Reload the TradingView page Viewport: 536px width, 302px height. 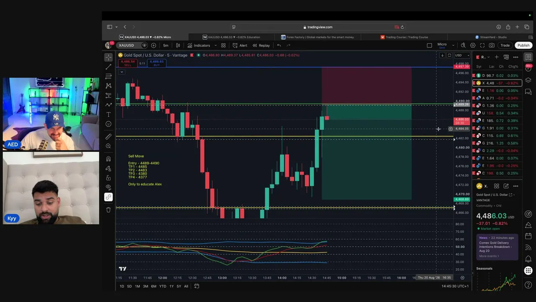point(402,27)
